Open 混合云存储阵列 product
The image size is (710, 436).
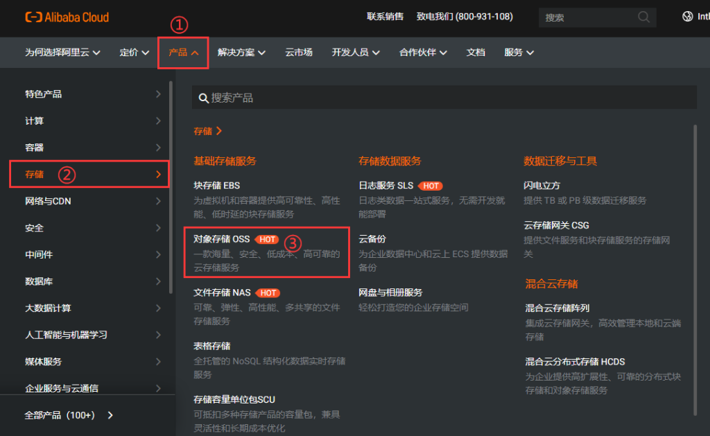[557, 308]
